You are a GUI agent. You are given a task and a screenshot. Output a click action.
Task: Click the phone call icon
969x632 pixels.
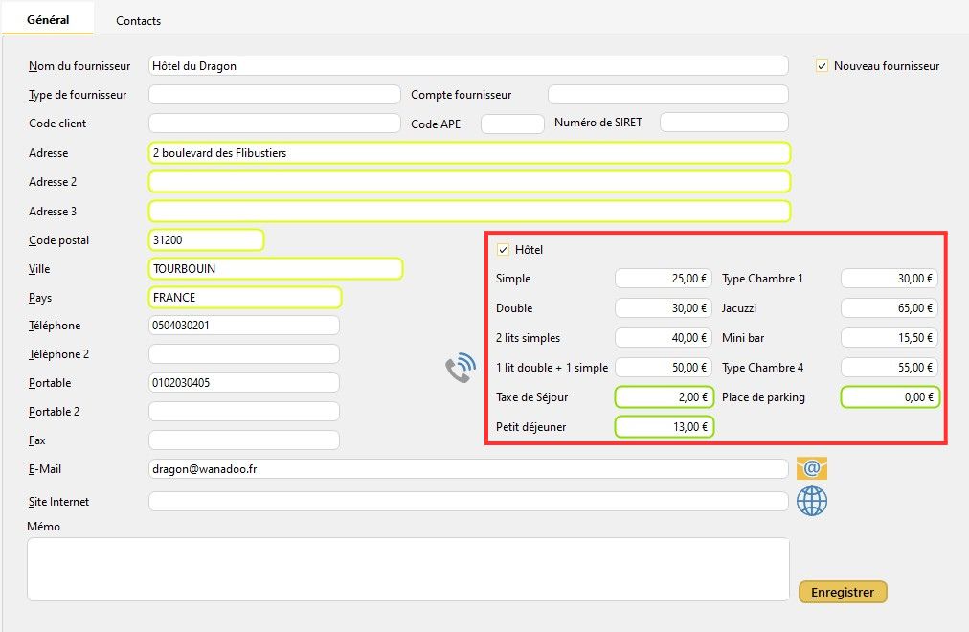point(461,369)
